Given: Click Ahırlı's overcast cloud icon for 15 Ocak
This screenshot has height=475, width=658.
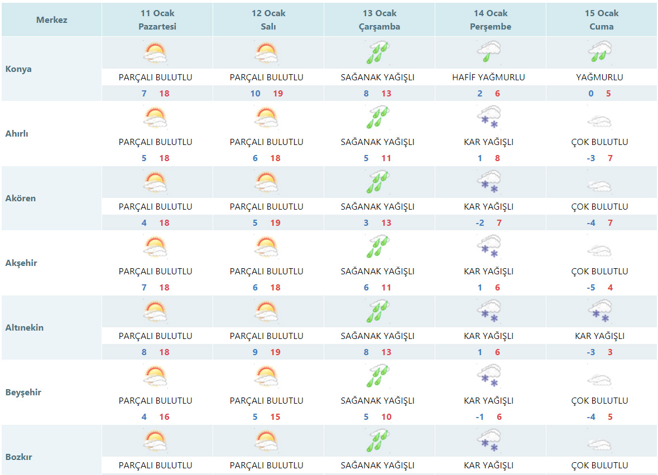Looking at the screenshot, I should click(599, 120).
